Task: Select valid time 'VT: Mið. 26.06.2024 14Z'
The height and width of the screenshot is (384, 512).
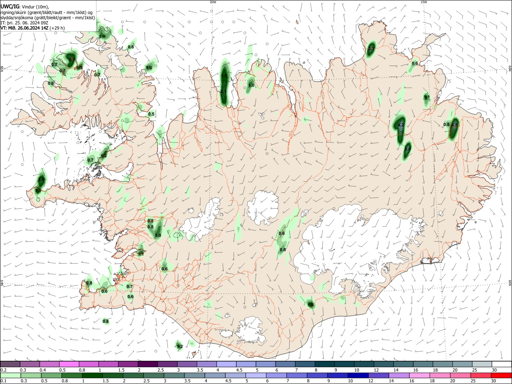Action: tap(25, 28)
